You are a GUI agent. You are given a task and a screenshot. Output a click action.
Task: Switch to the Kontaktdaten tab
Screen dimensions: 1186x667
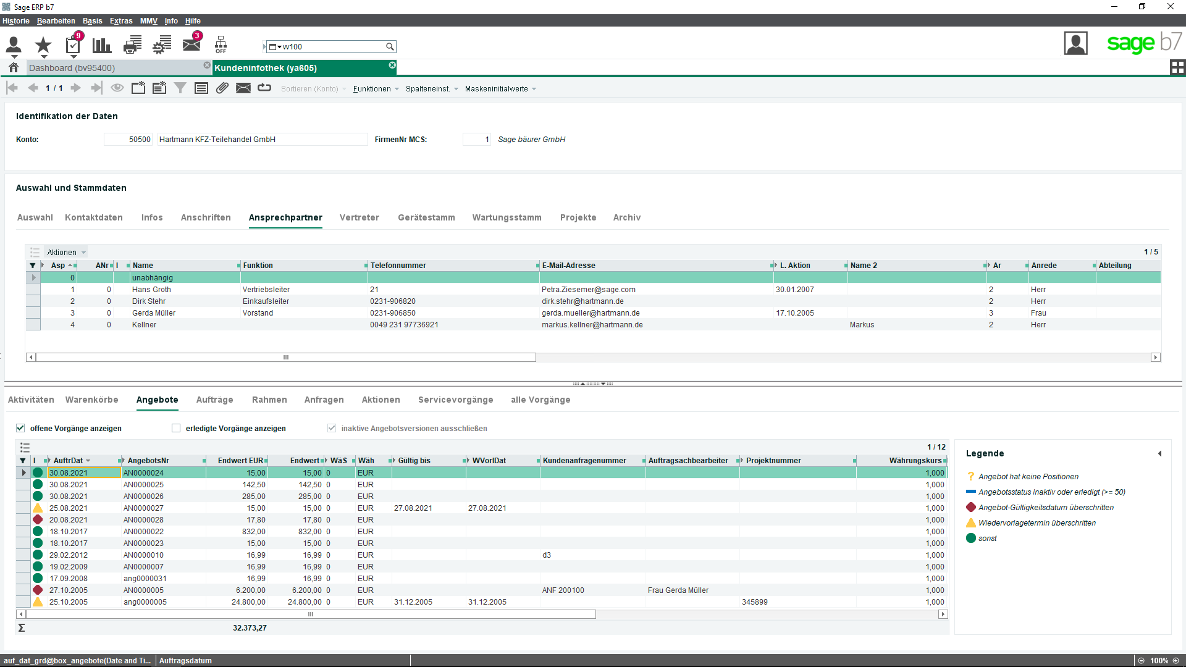pos(94,217)
